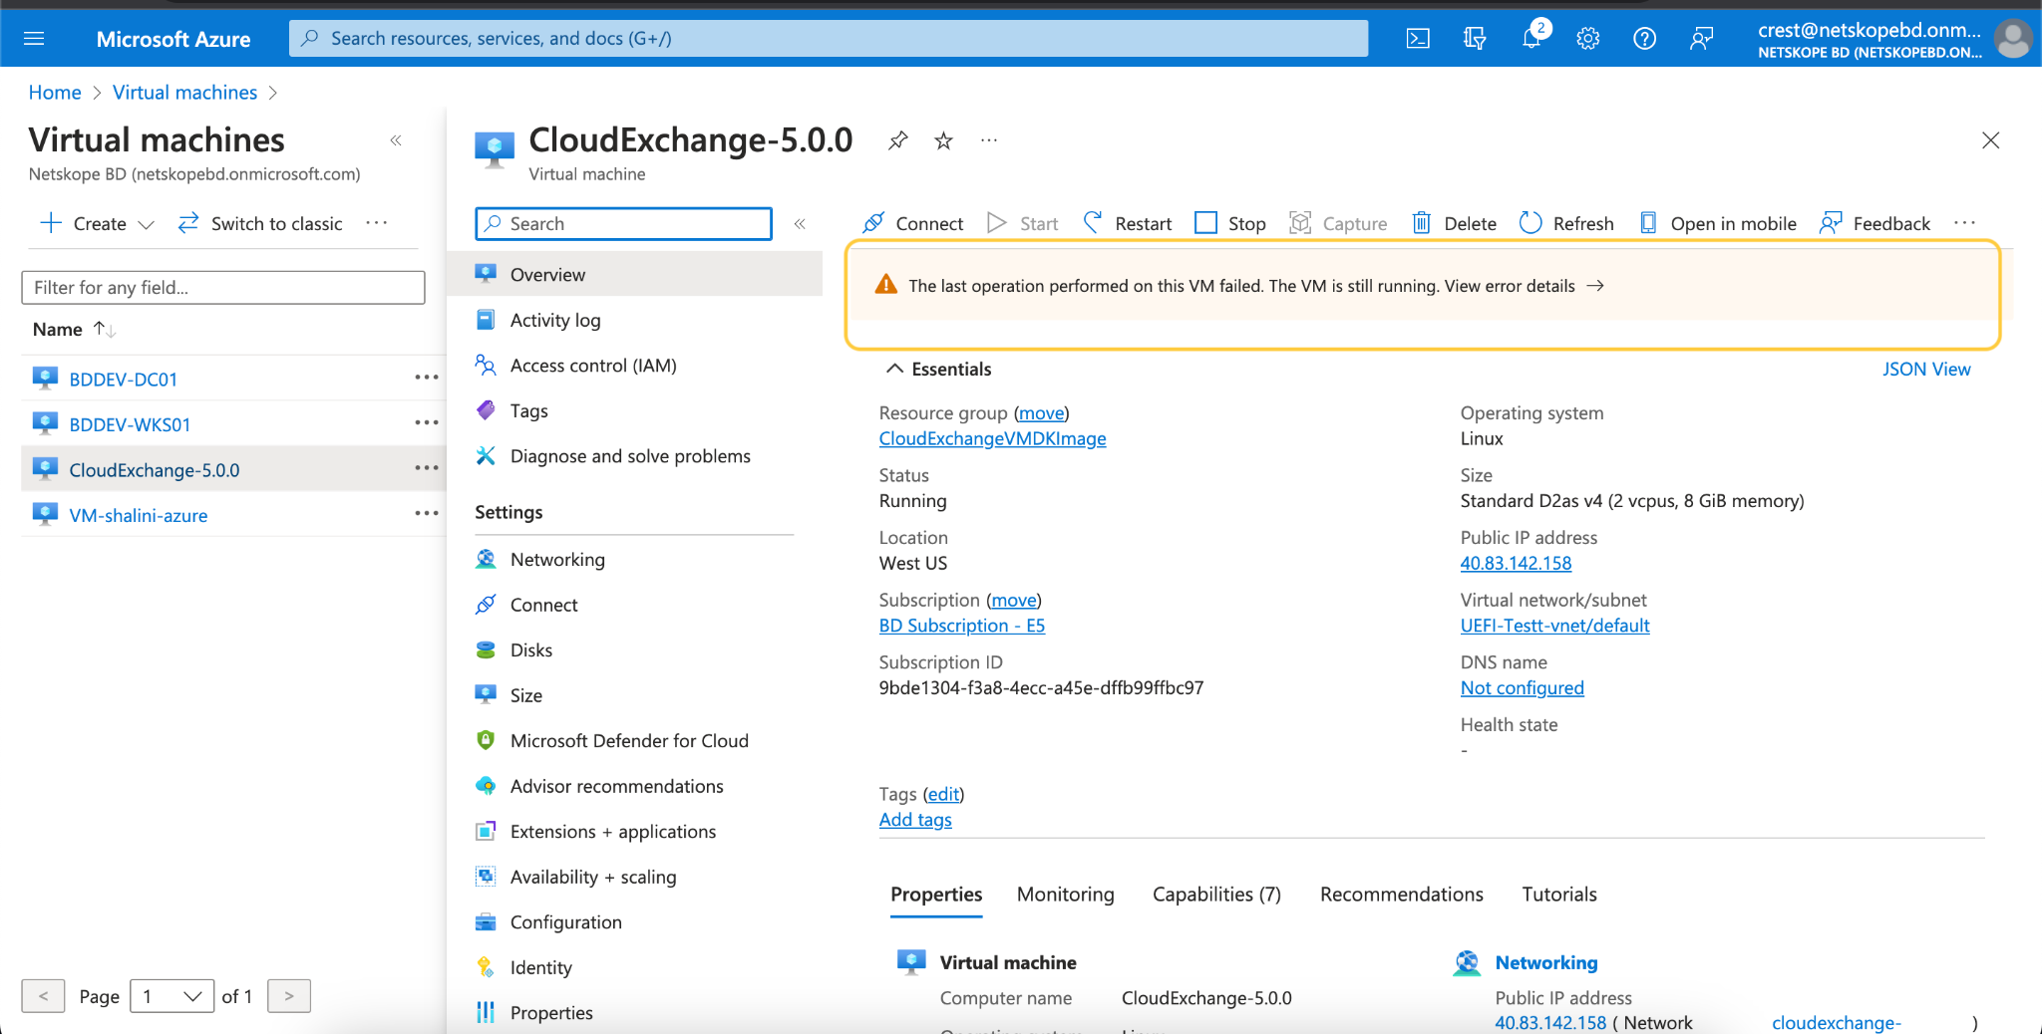This screenshot has height=1034, width=2042.
Task: Switch to the Monitoring tab
Action: [x=1065, y=894]
